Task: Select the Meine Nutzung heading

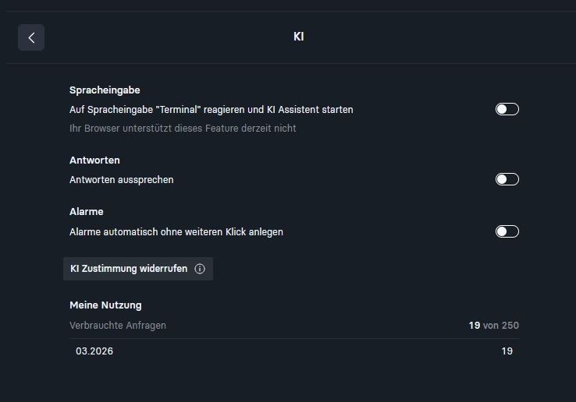Action: point(105,305)
